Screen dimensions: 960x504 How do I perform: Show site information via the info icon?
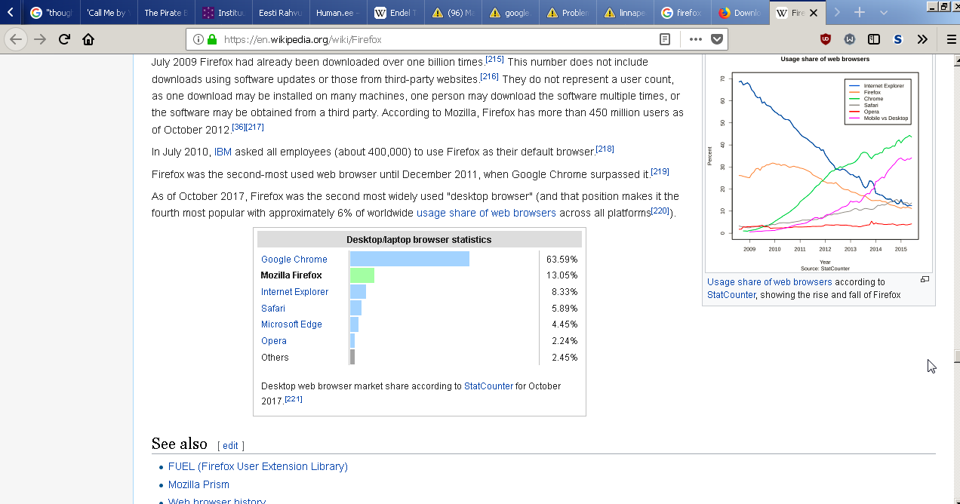coord(198,39)
